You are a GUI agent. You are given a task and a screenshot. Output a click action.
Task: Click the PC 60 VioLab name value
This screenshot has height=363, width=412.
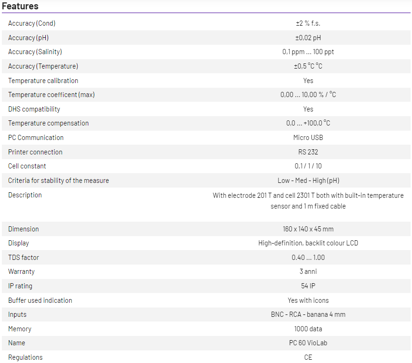(x=308, y=343)
